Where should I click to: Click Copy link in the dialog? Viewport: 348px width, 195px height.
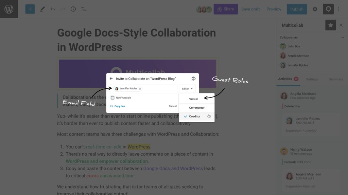click(118, 106)
